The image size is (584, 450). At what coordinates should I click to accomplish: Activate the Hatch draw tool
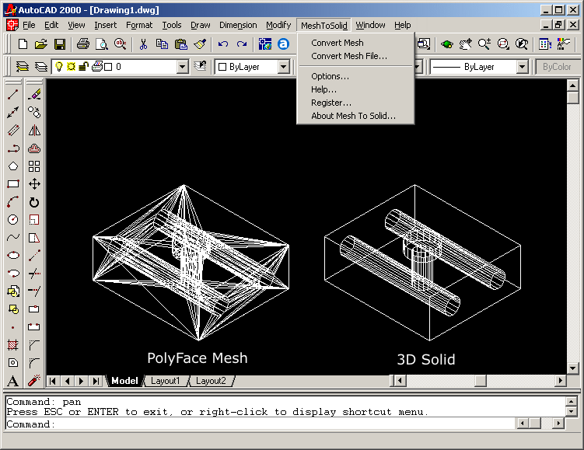pyautogui.click(x=12, y=345)
